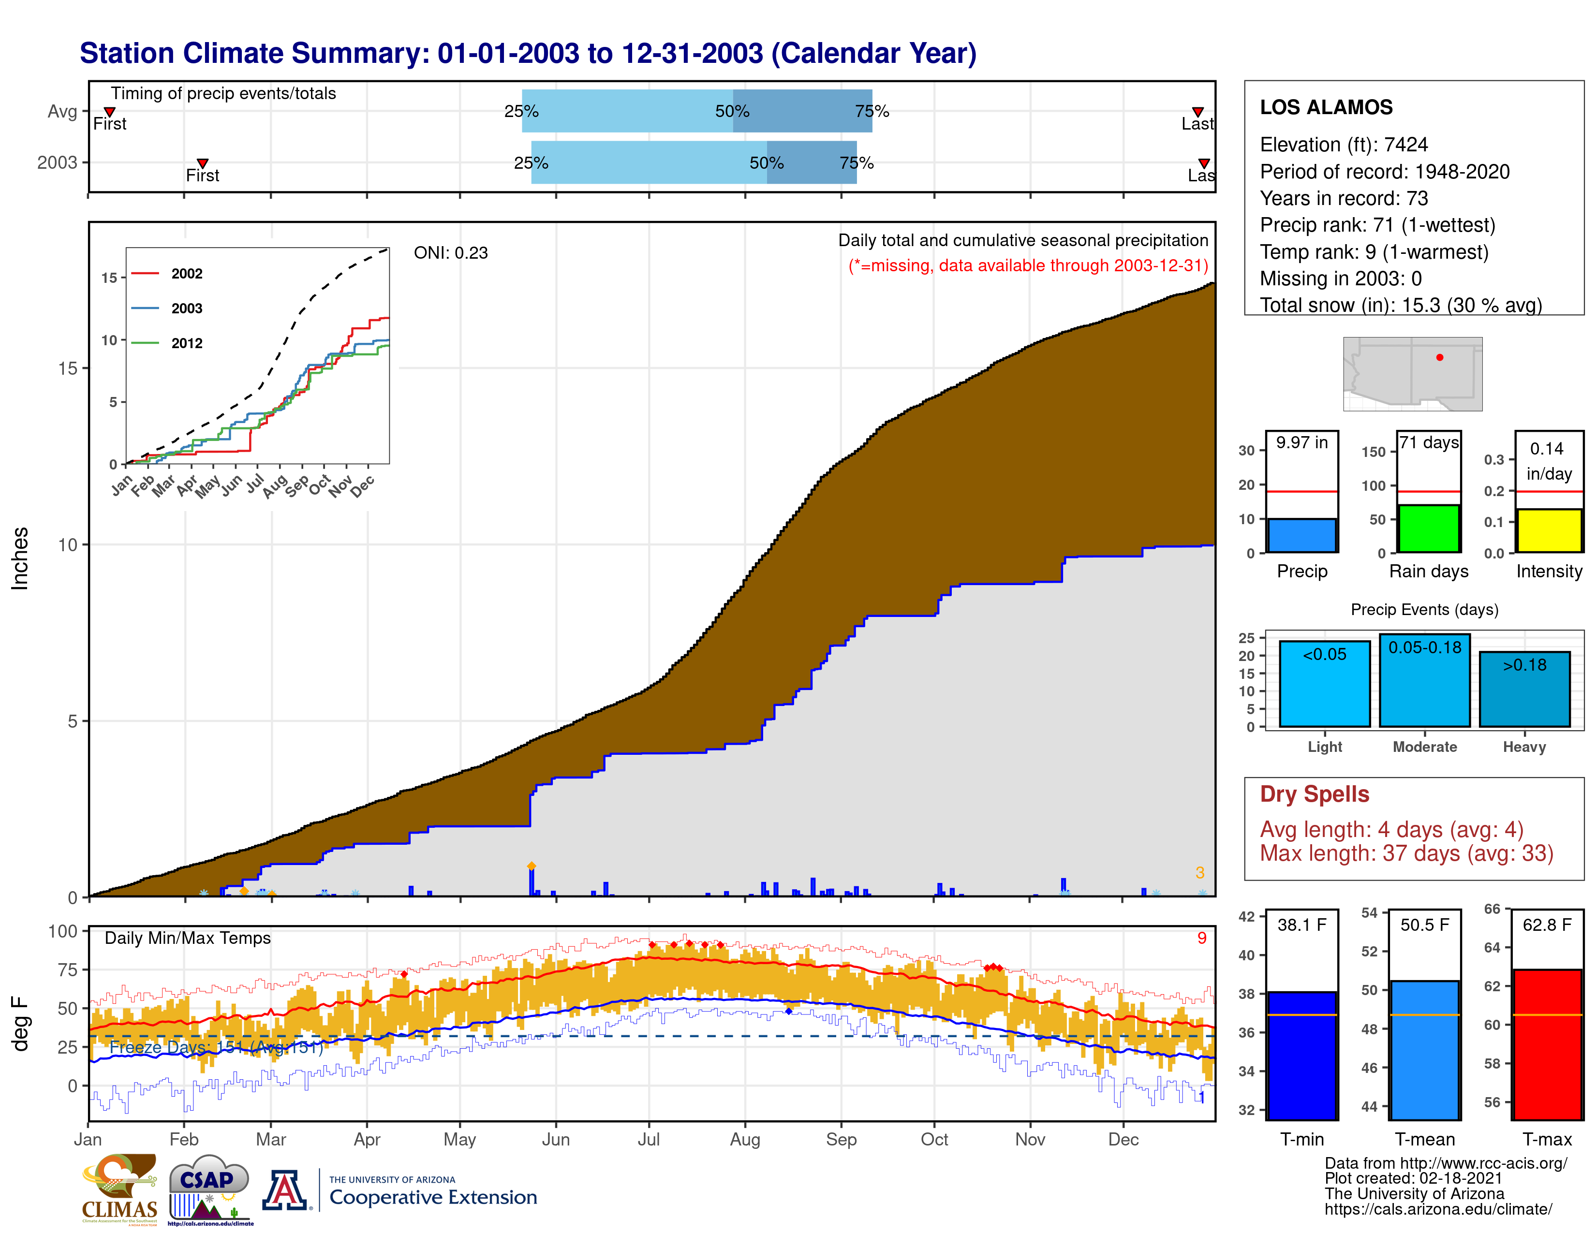Click the University of Arizona A logo
This screenshot has height=1233, width=1596.
tap(285, 1190)
